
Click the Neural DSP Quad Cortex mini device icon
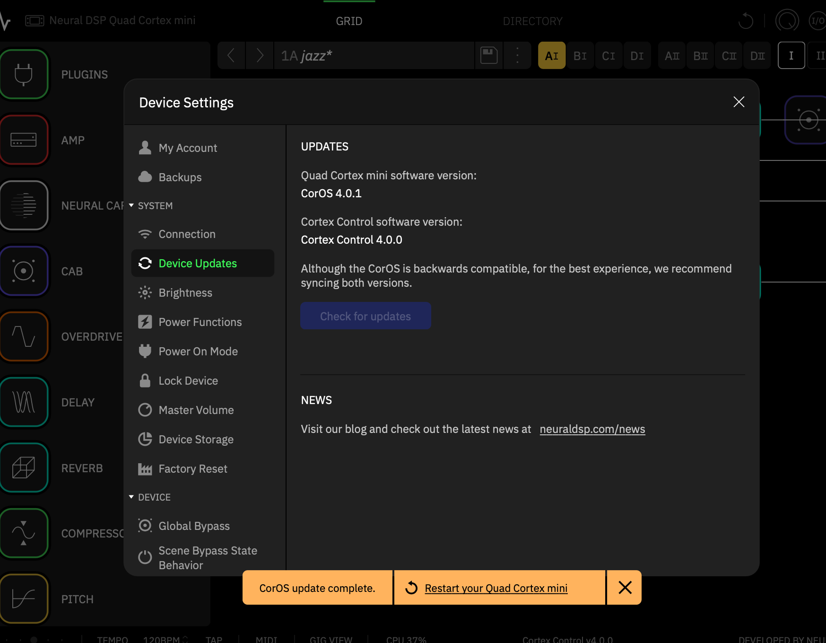click(35, 20)
